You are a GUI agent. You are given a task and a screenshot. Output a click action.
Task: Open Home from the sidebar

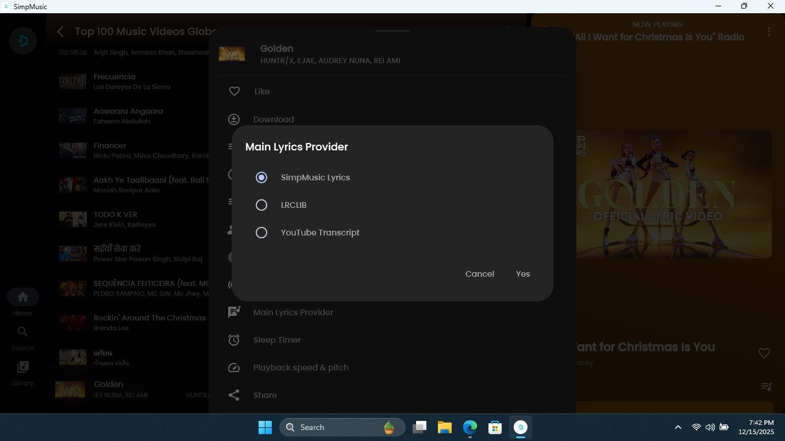click(23, 297)
